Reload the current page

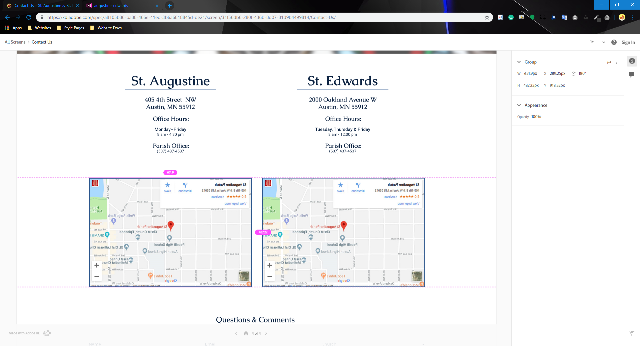[29, 17]
